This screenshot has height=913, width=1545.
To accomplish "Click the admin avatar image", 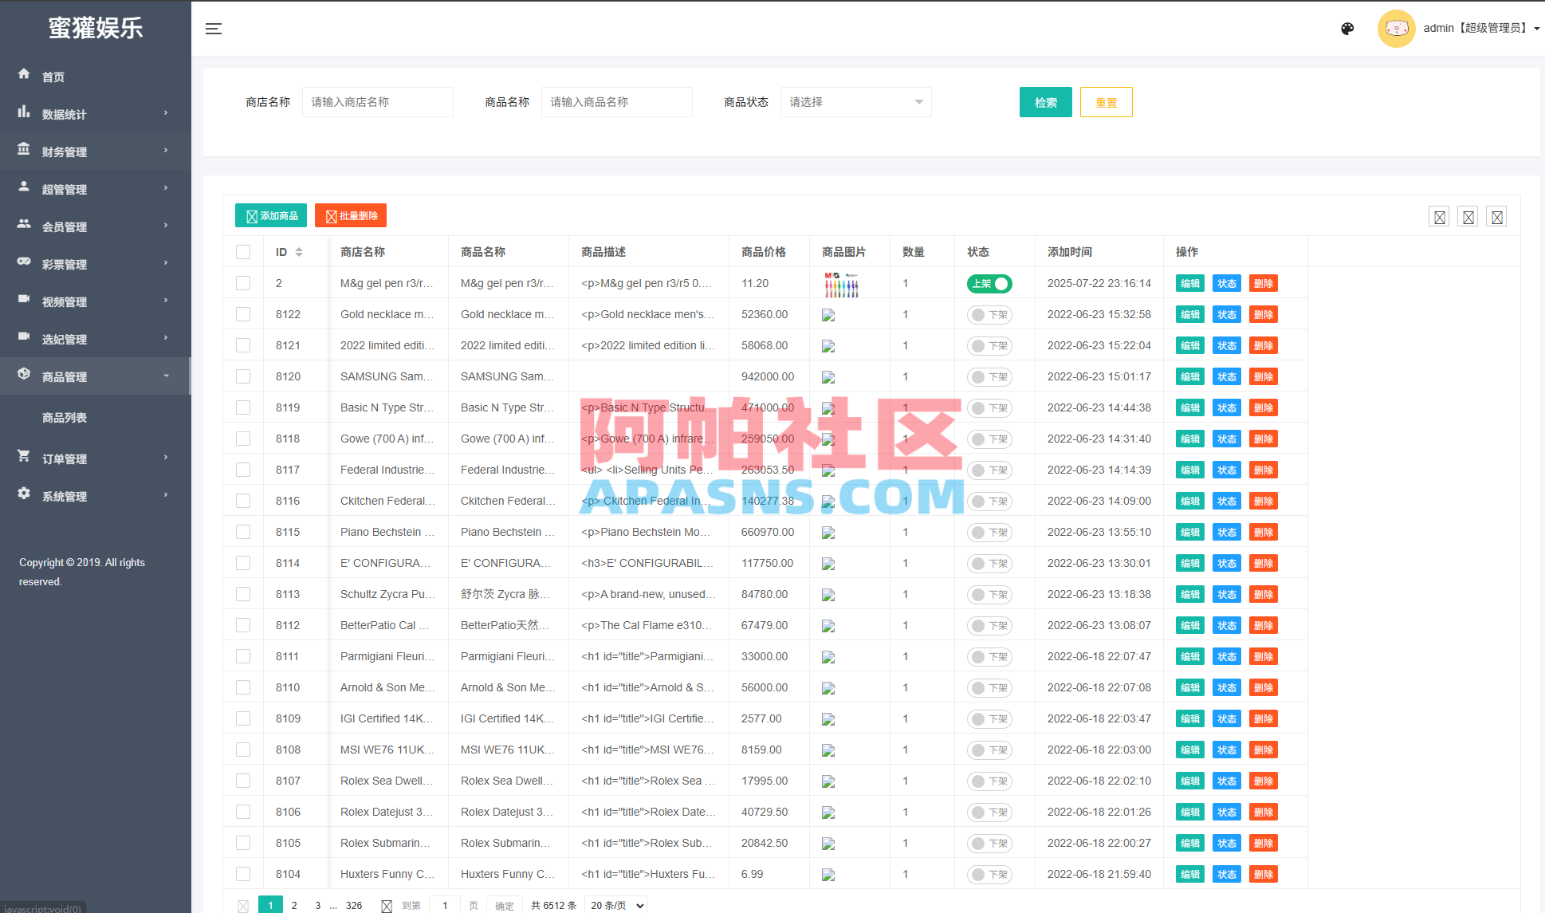I will pos(1396,29).
